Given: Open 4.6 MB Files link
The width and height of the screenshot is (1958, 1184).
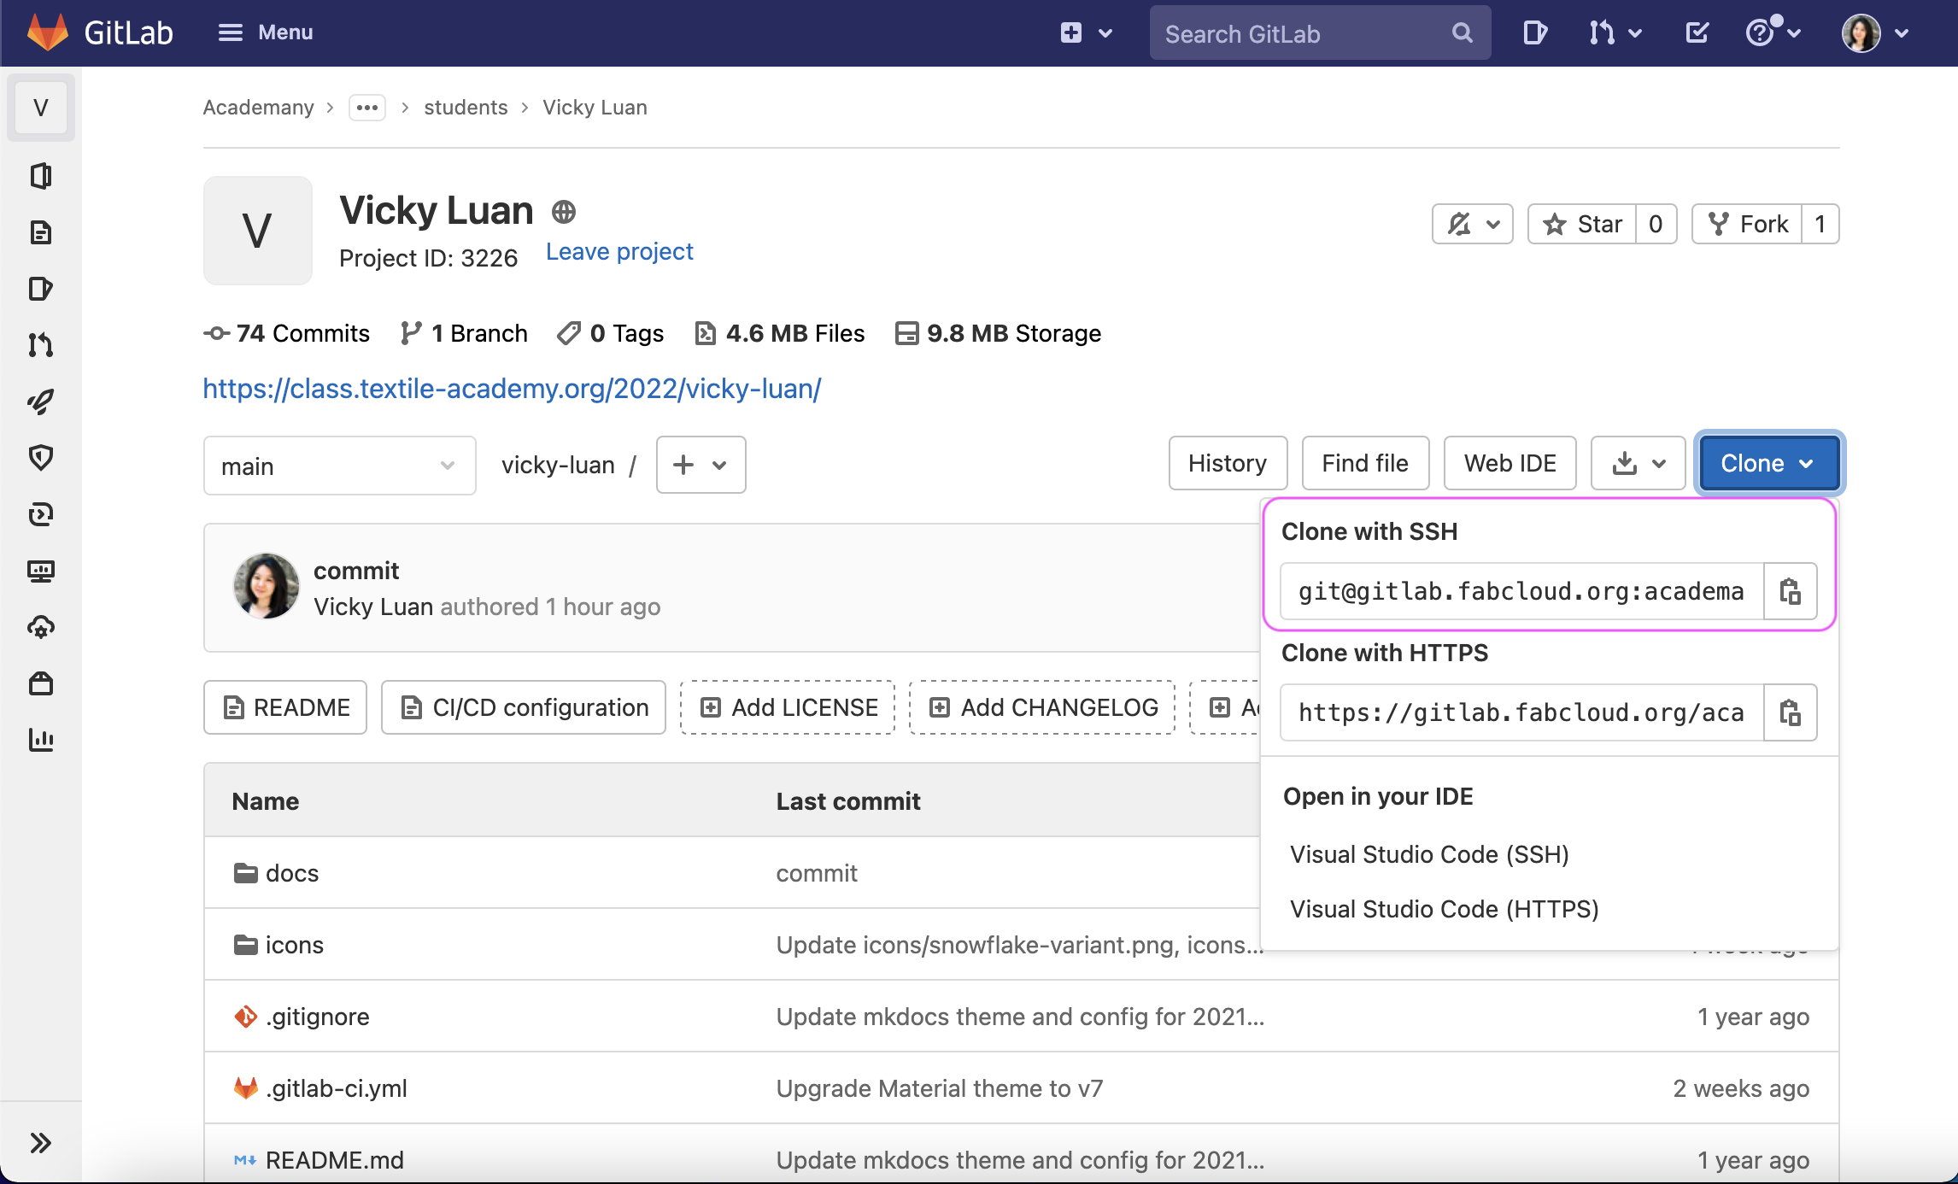Looking at the screenshot, I should (x=780, y=333).
